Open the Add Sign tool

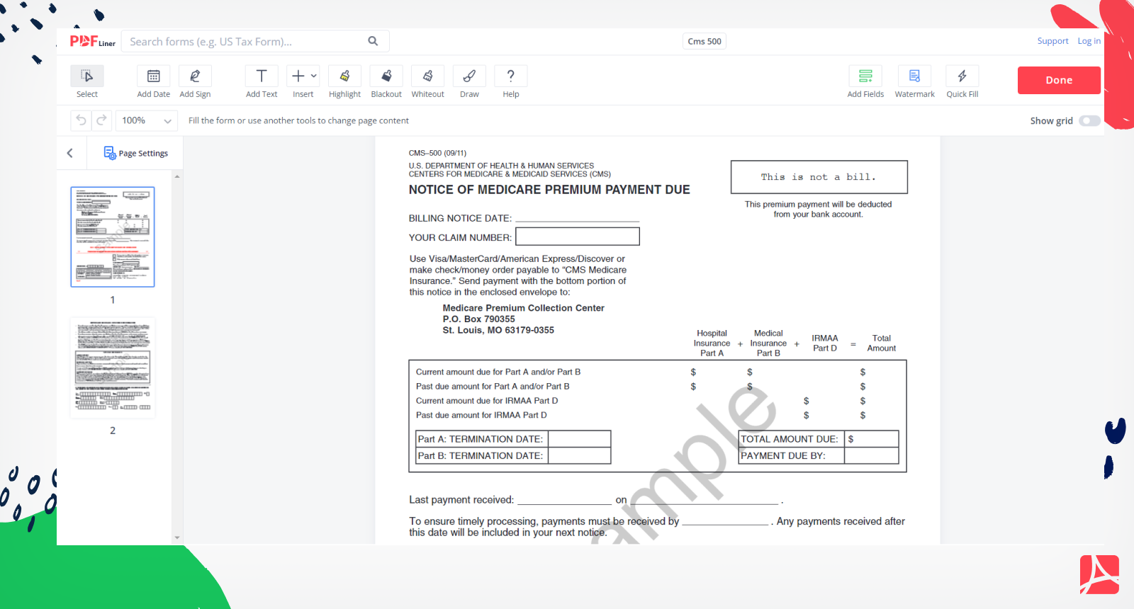tap(195, 82)
